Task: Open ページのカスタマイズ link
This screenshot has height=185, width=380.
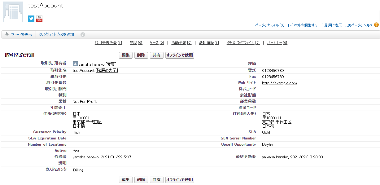Action: [x=269, y=25]
